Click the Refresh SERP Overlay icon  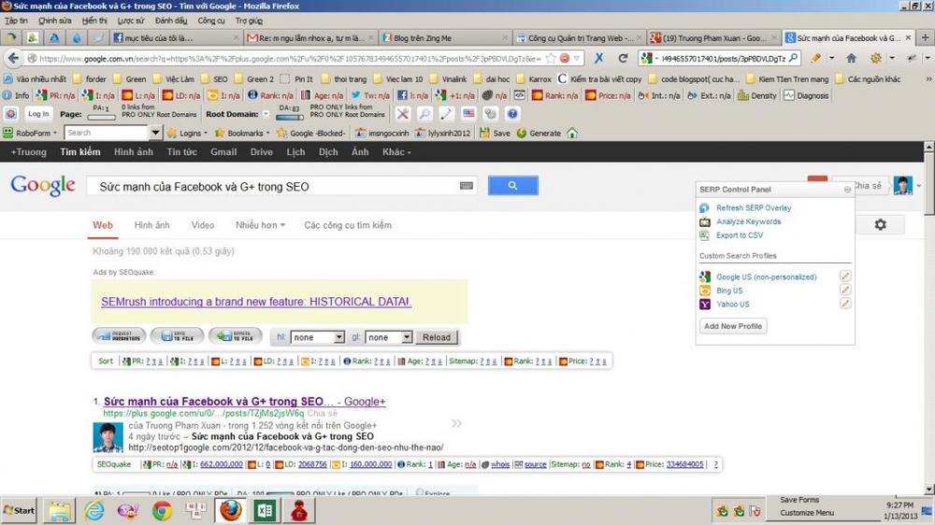tap(705, 208)
